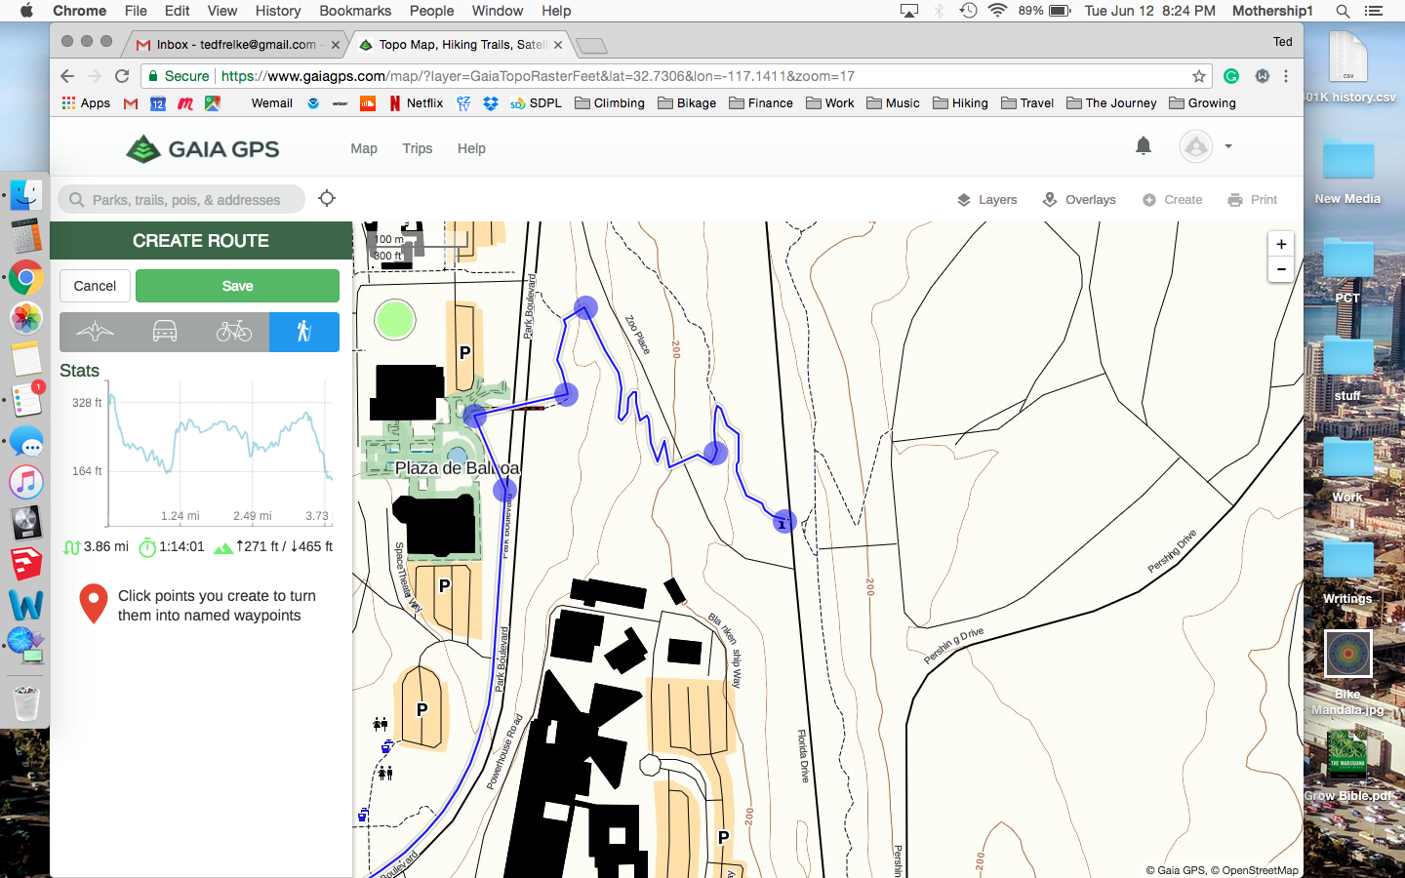1405x878 pixels.
Task: Switch to bicycle routing mode
Action: (234, 332)
